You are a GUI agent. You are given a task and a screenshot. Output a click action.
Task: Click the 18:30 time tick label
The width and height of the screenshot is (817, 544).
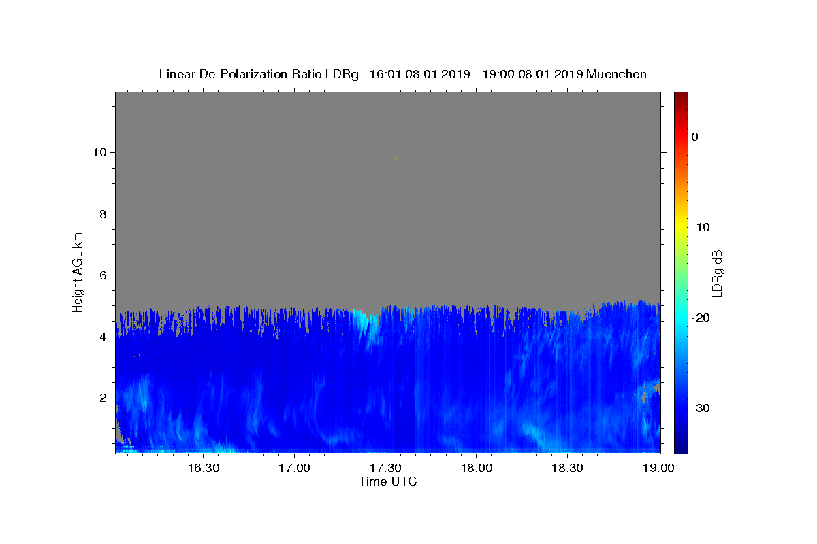567,468
